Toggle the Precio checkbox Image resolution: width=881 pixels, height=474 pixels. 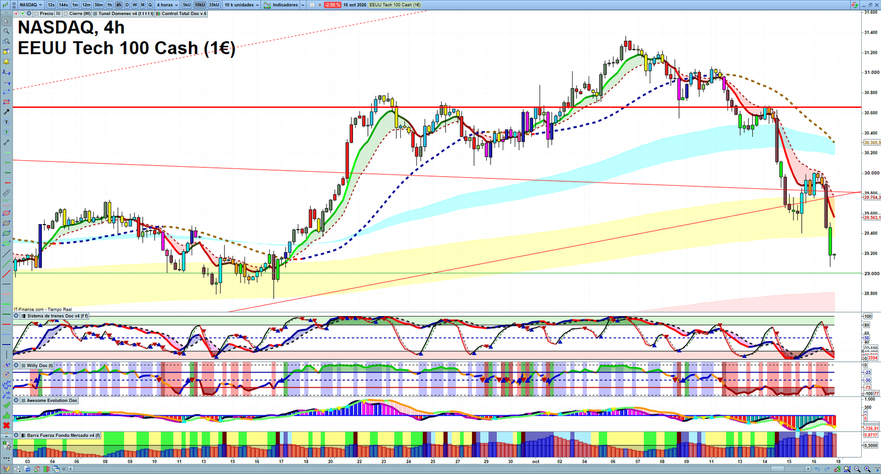click(x=36, y=13)
